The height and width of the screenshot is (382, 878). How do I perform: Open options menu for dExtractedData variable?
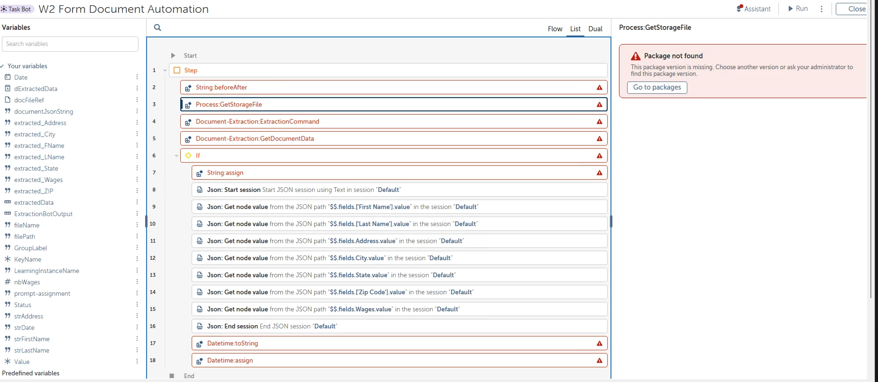pyautogui.click(x=137, y=88)
